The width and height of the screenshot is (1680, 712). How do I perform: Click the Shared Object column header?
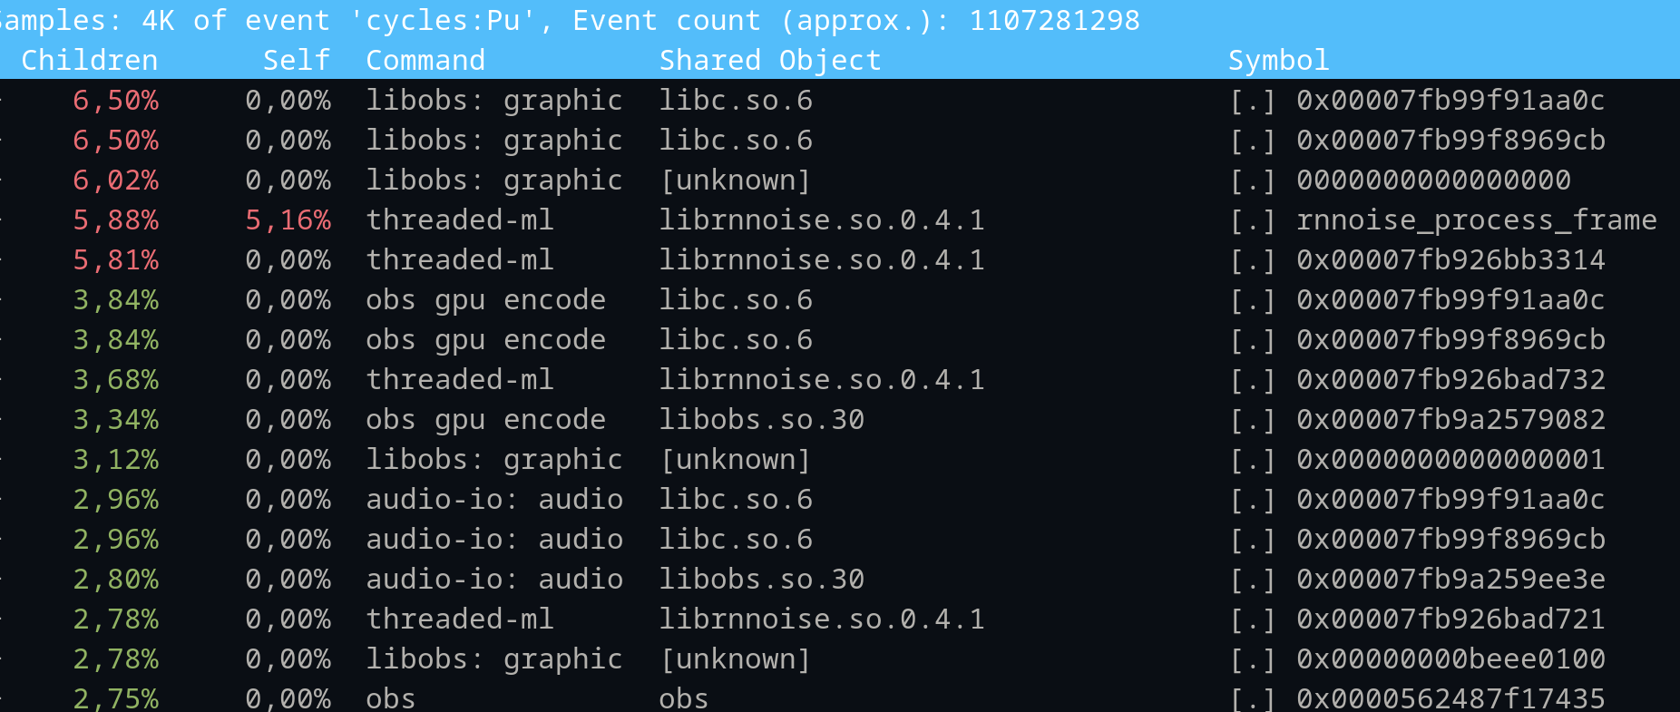point(770,60)
